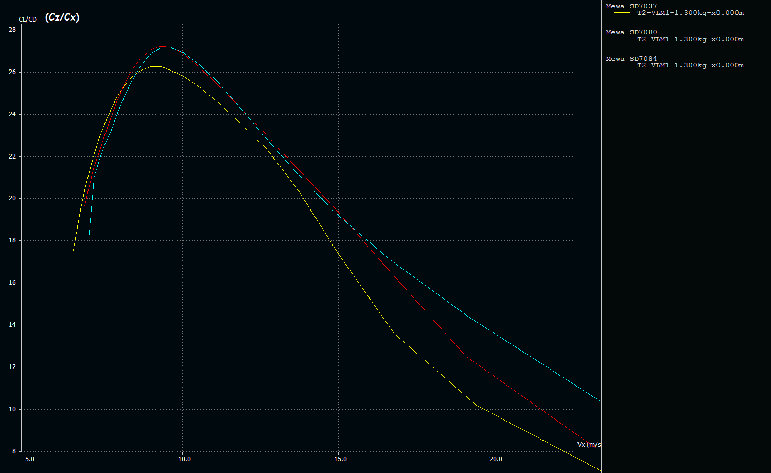Click the vertical divider between graph and legend
This screenshot has height=473, width=771.
pos(601,237)
